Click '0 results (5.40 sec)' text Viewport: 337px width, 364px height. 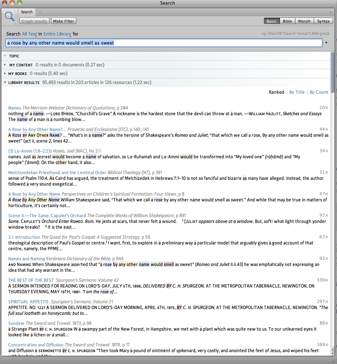click(x=48, y=73)
